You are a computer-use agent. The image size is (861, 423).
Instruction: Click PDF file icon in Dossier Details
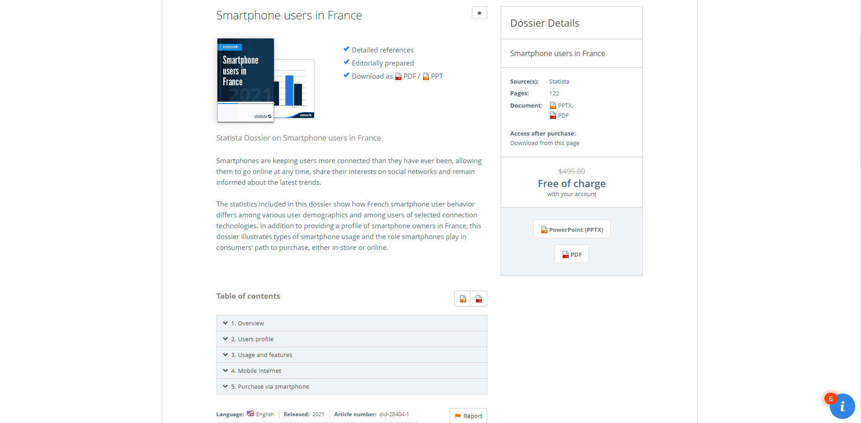[x=553, y=116]
